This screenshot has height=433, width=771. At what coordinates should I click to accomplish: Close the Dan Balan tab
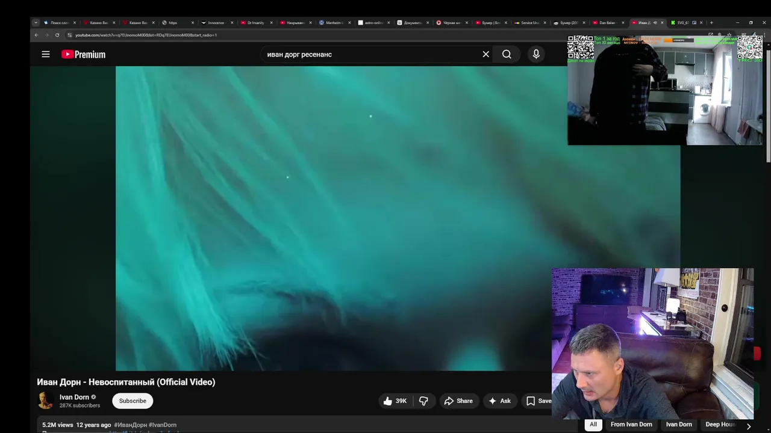(623, 23)
